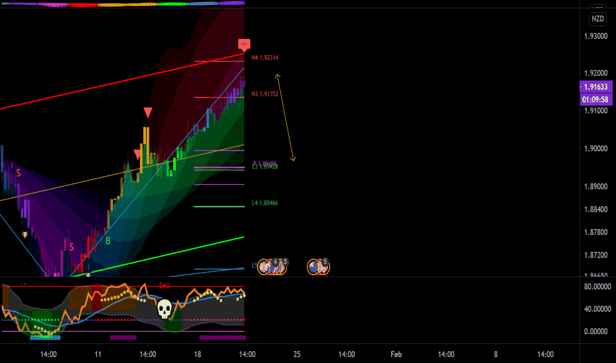This screenshot has height=363, width=616.
Task: Click the rainbow color bar at chart top
Action: [x=122, y=4]
